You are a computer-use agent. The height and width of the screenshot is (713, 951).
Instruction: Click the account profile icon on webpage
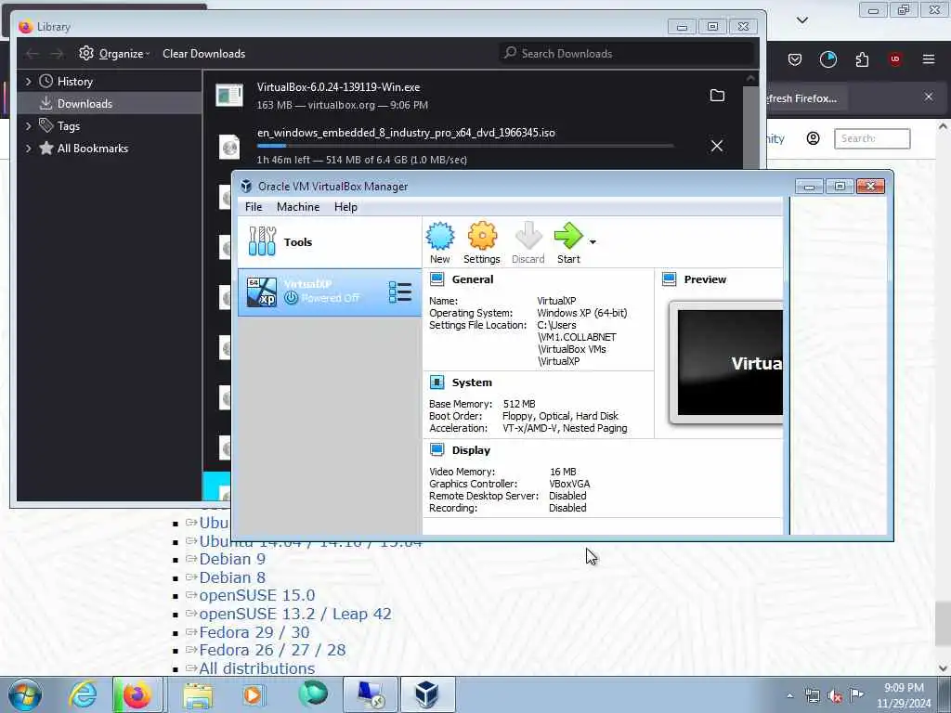coord(813,139)
